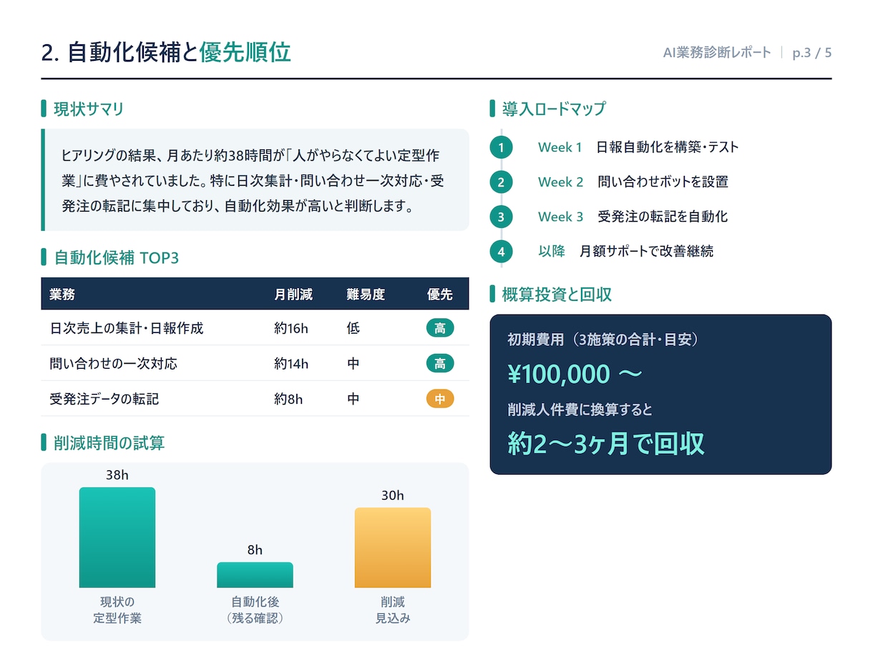Click the Week 2 label
873x654 pixels.
point(560,182)
